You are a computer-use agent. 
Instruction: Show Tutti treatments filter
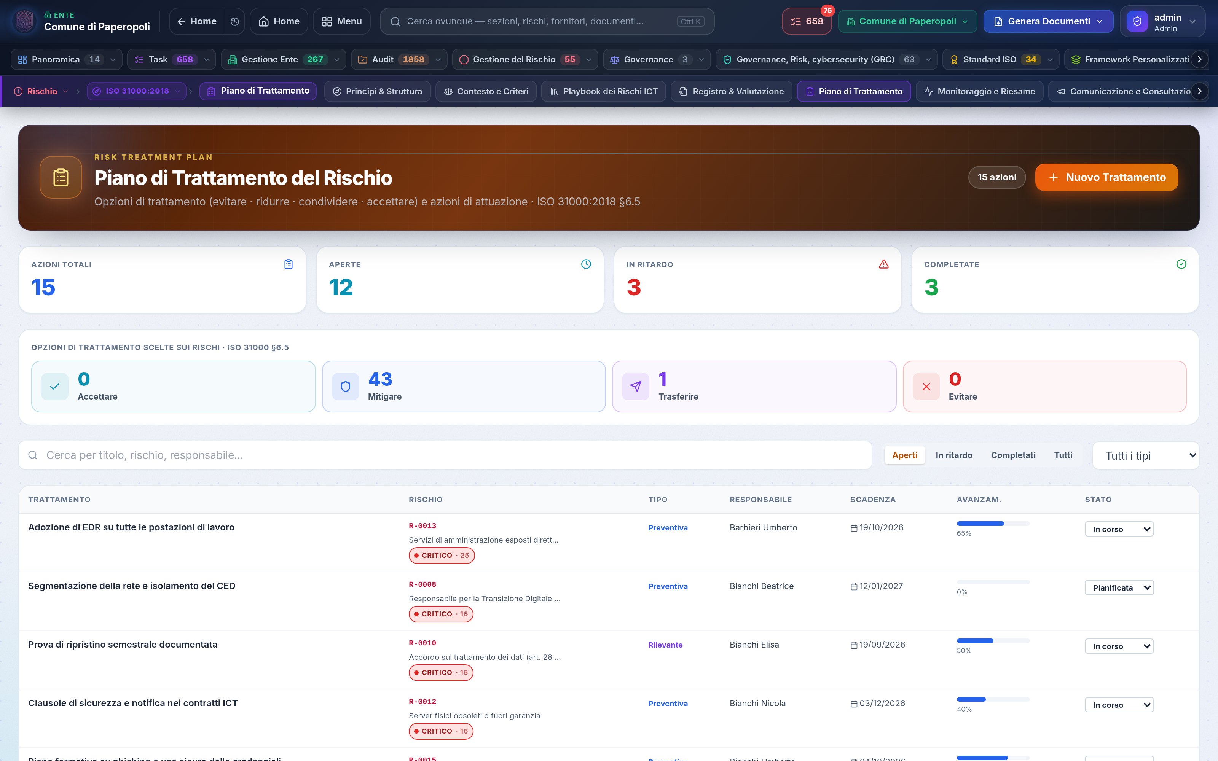(1063, 455)
